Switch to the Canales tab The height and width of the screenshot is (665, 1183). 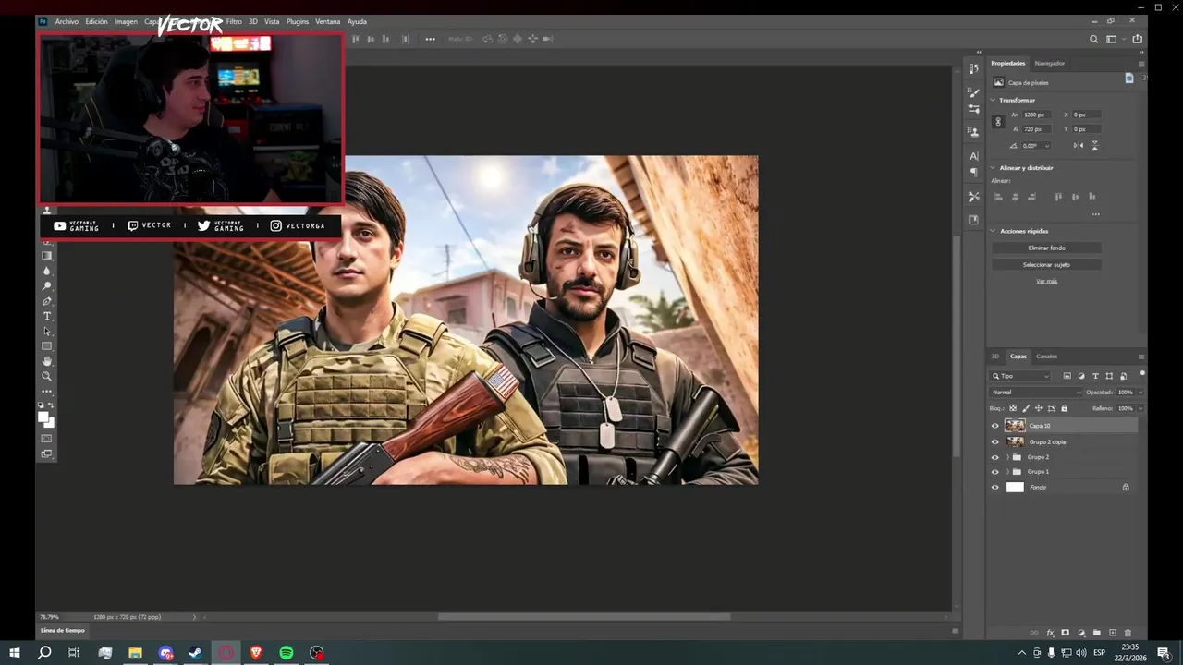pos(1046,357)
